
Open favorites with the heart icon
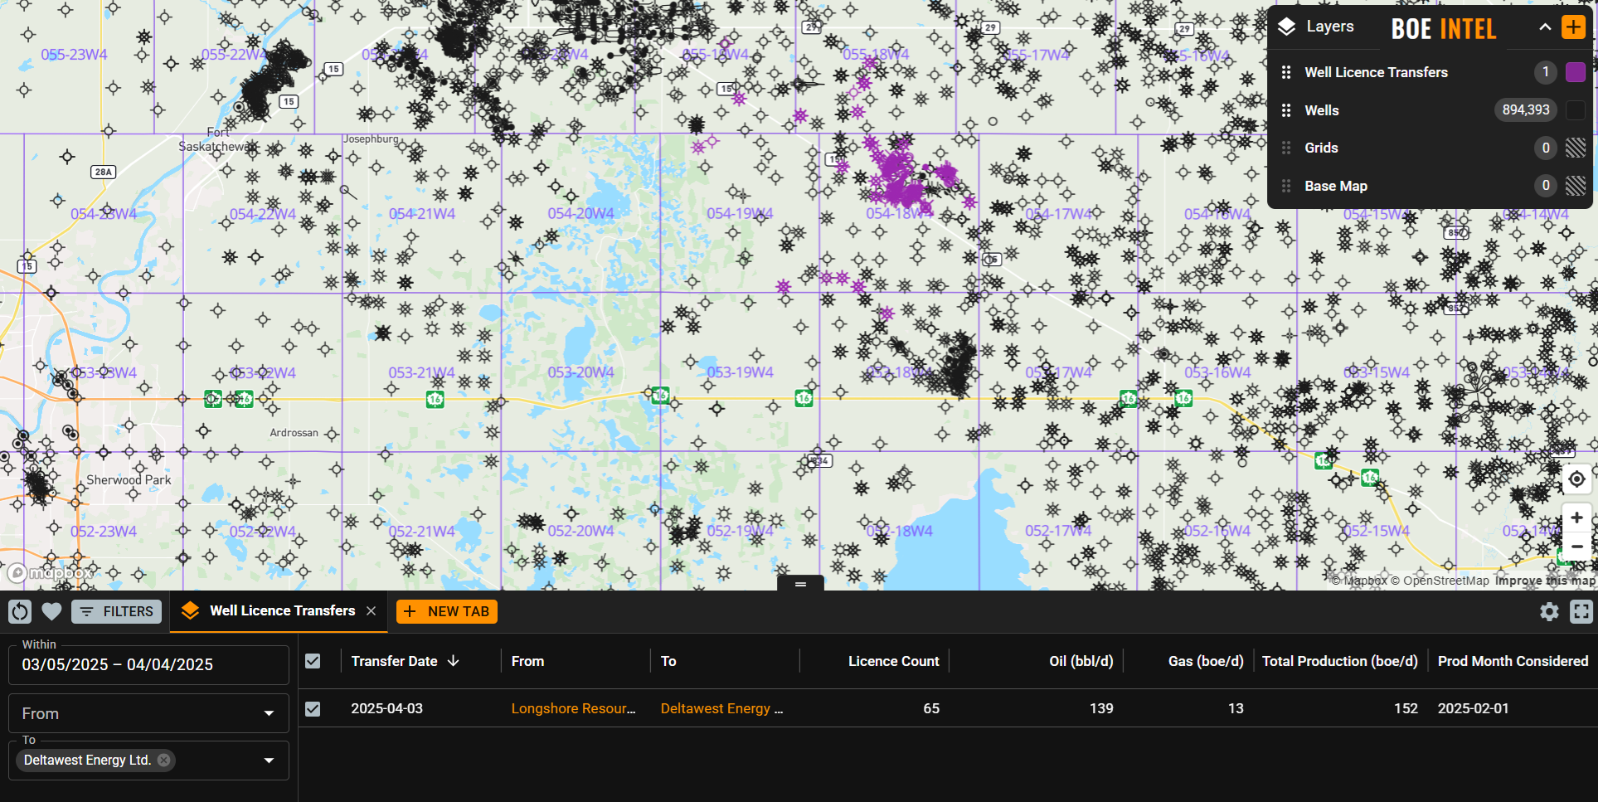(x=51, y=611)
